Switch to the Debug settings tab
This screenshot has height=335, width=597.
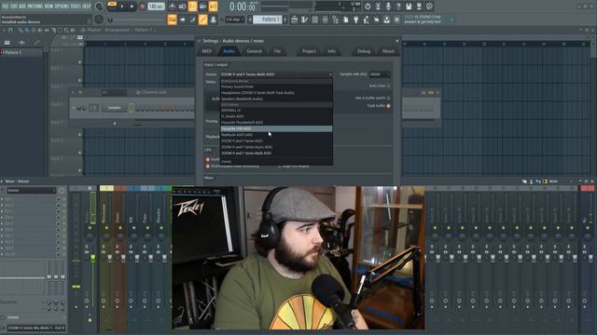pyautogui.click(x=364, y=51)
